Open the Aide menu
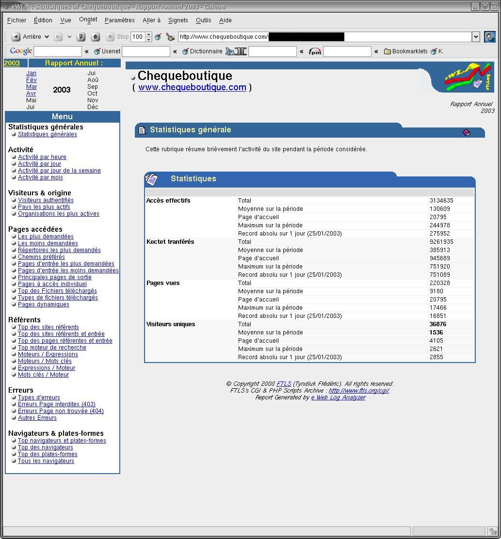The width and height of the screenshot is (501, 539). [225, 20]
